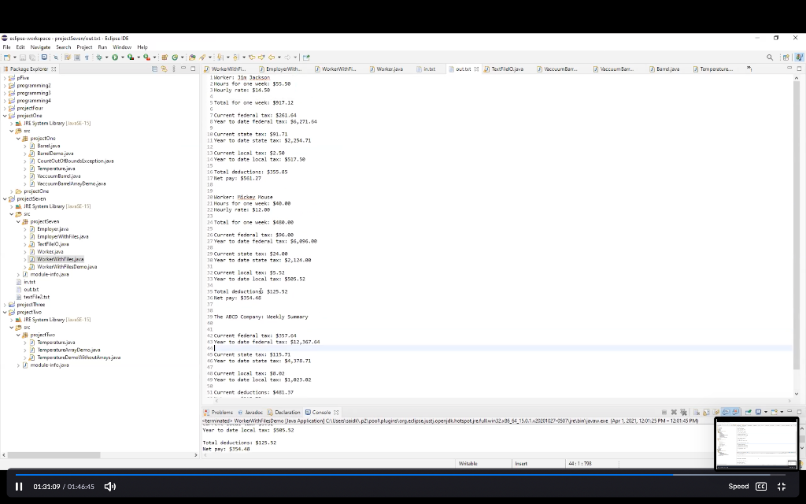Switch to the in.txt editor tab
The width and height of the screenshot is (806, 504).
(x=429, y=69)
